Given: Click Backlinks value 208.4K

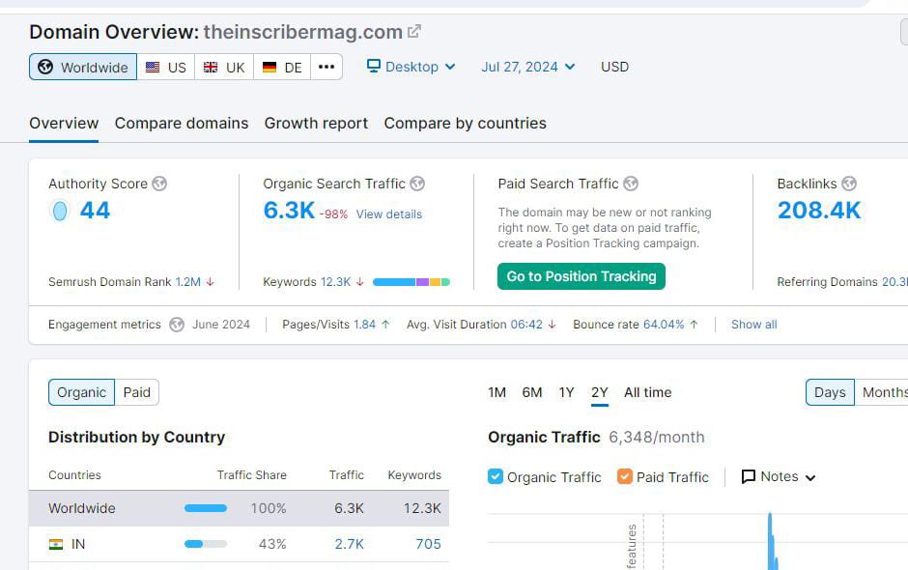Looking at the screenshot, I should [x=819, y=211].
